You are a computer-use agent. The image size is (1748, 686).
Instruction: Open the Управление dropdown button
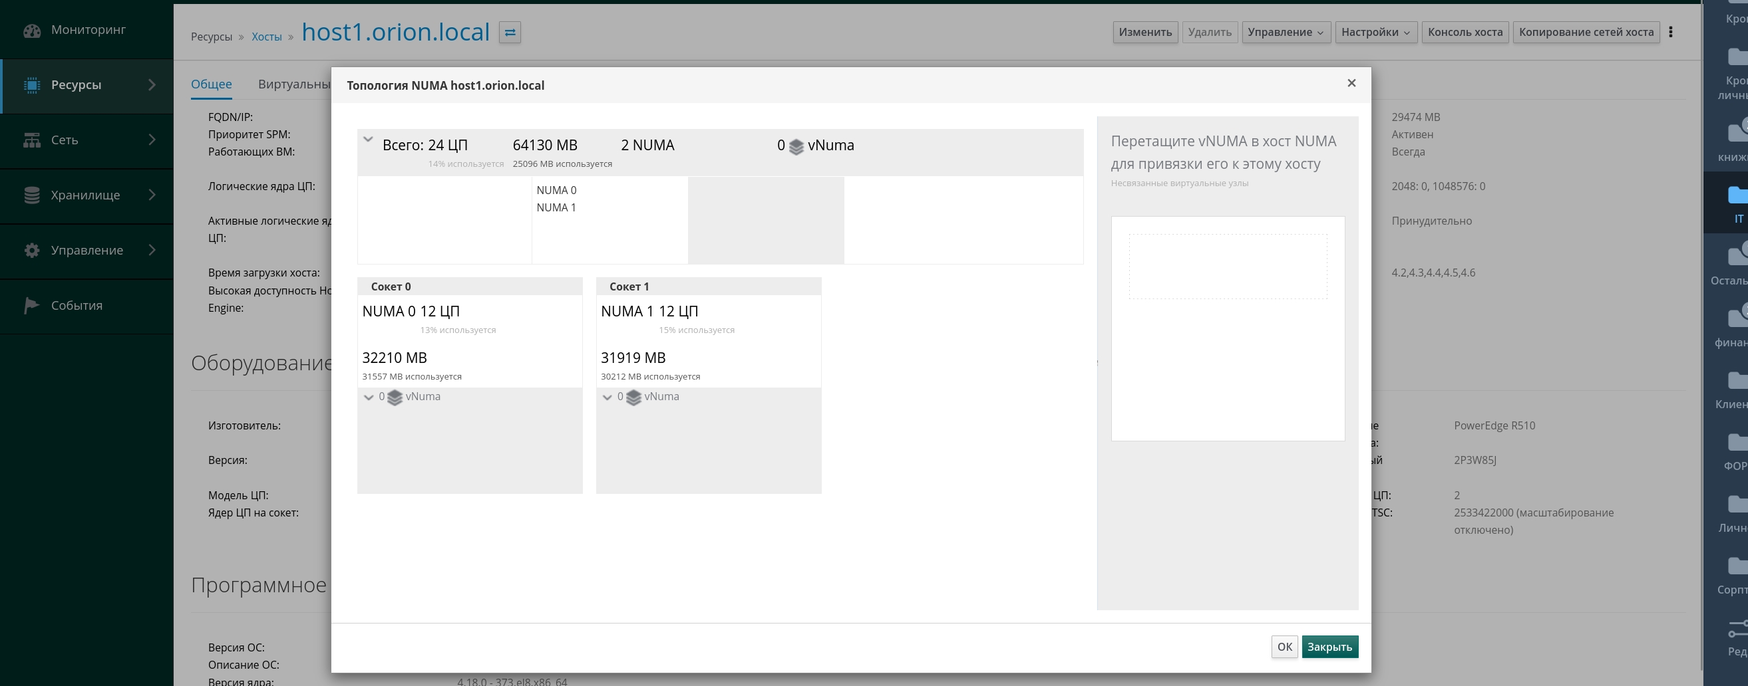click(1285, 32)
